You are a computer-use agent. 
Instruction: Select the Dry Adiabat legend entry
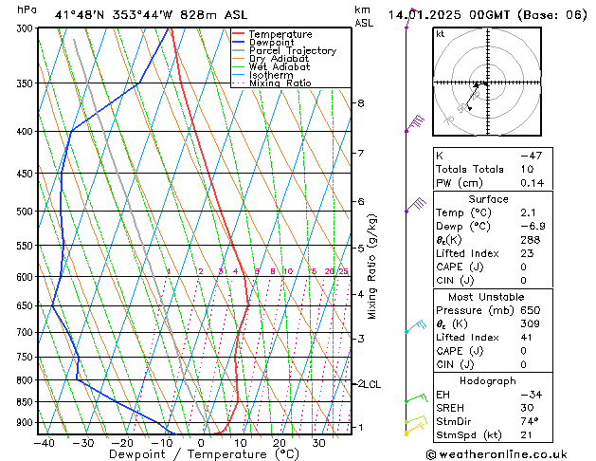[x=271, y=59]
